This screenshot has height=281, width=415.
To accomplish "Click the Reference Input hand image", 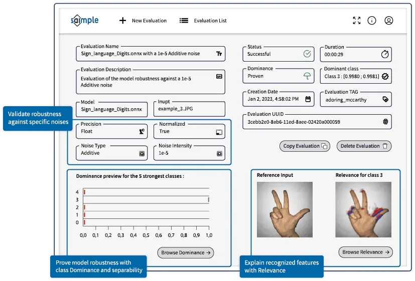I will tap(285, 209).
